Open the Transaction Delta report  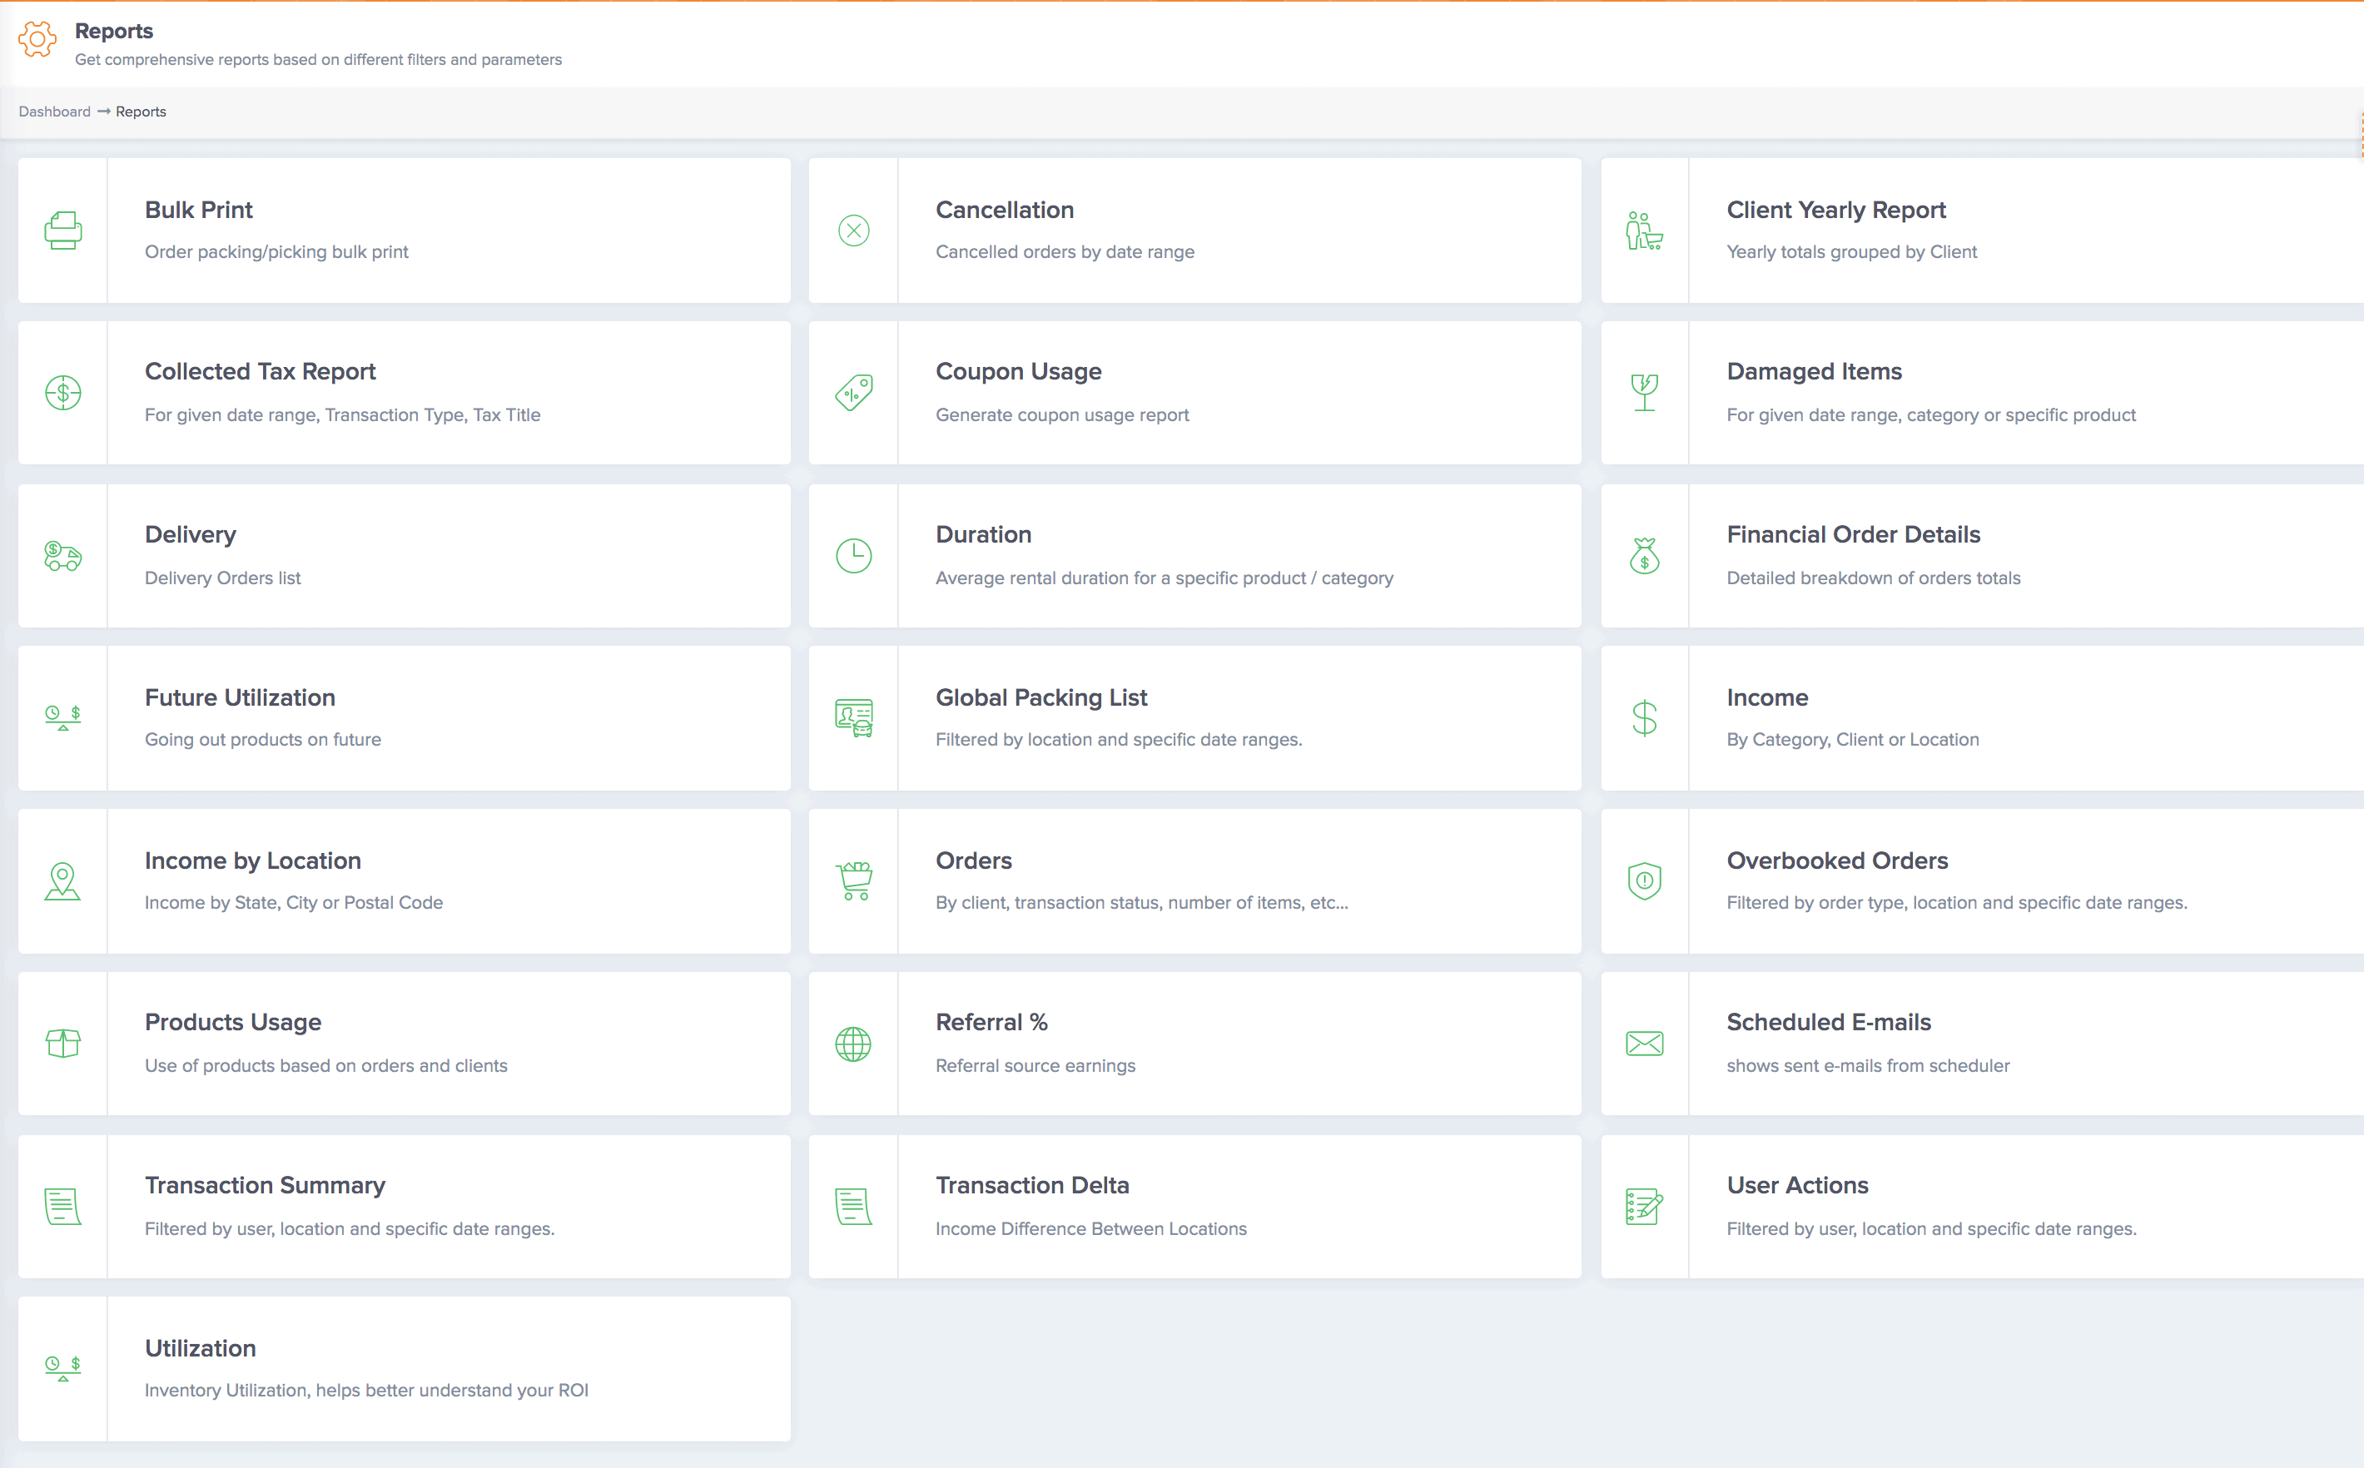(1032, 1185)
